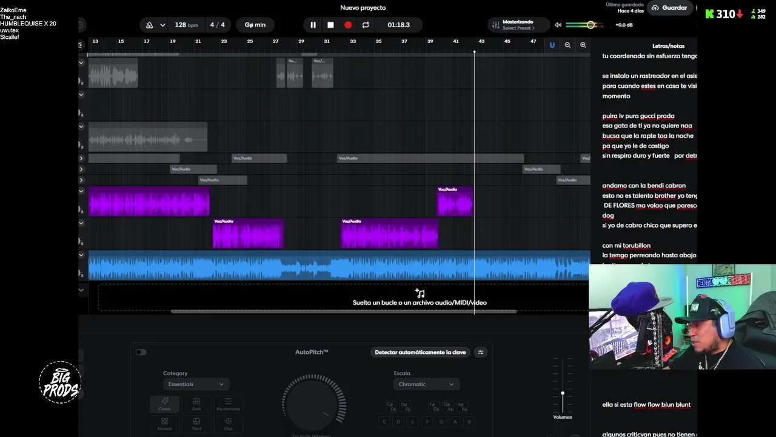Click lyric line 'puira lv pura gucci prada'
The width and height of the screenshot is (776, 437).
[x=638, y=116]
